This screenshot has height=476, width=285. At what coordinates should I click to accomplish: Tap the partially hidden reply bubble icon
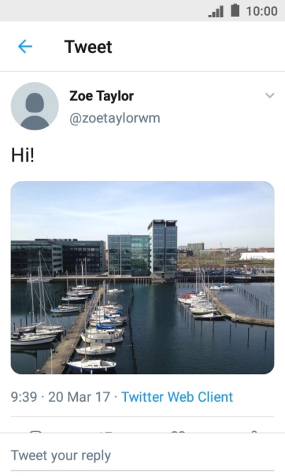(36, 431)
